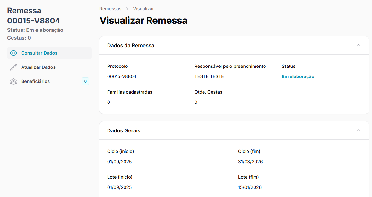
Task: Open the Atualizar Dados menu item
Action: (x=38, y=67)
